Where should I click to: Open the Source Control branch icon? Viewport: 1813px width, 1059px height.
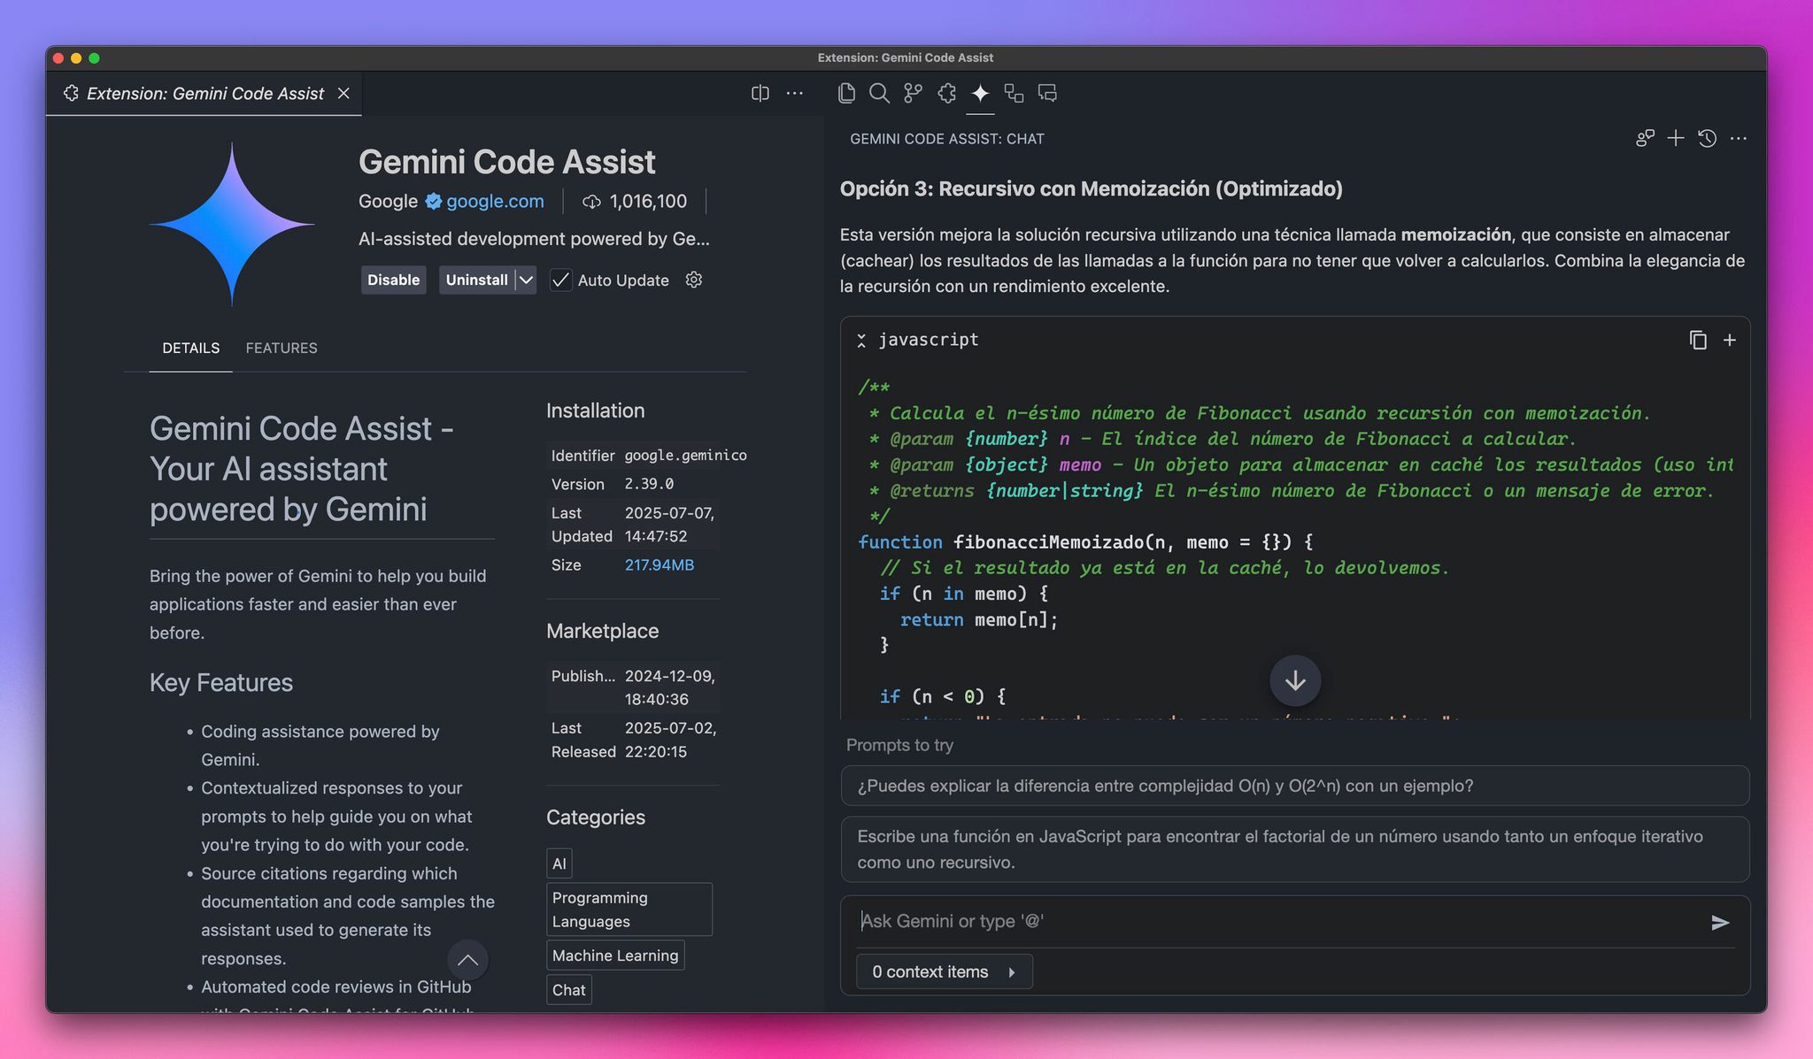pyautogui.click(x=913, y=93)
